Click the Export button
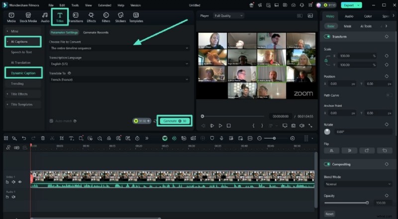Viewport: 398px width, 219px height. tap(349, 5)
